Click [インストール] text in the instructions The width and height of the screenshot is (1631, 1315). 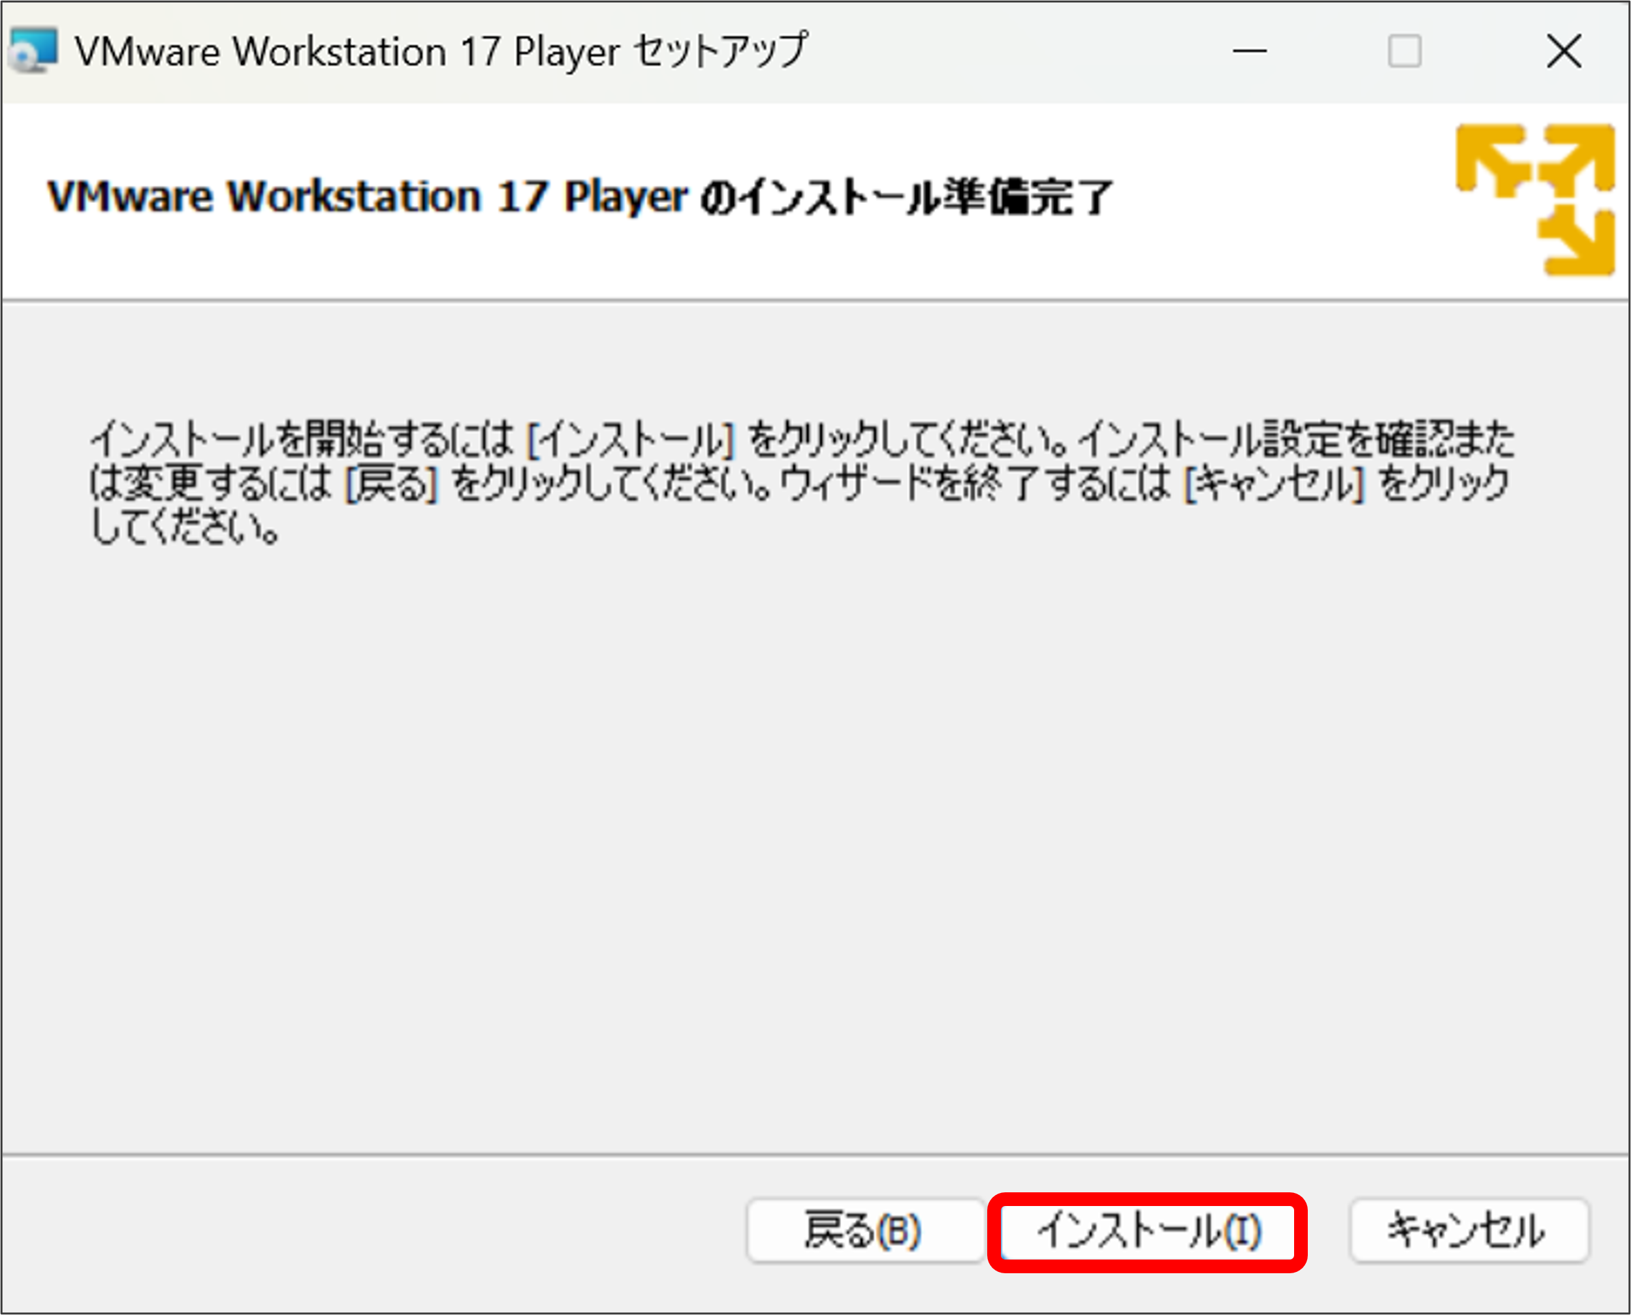[631, 440]
